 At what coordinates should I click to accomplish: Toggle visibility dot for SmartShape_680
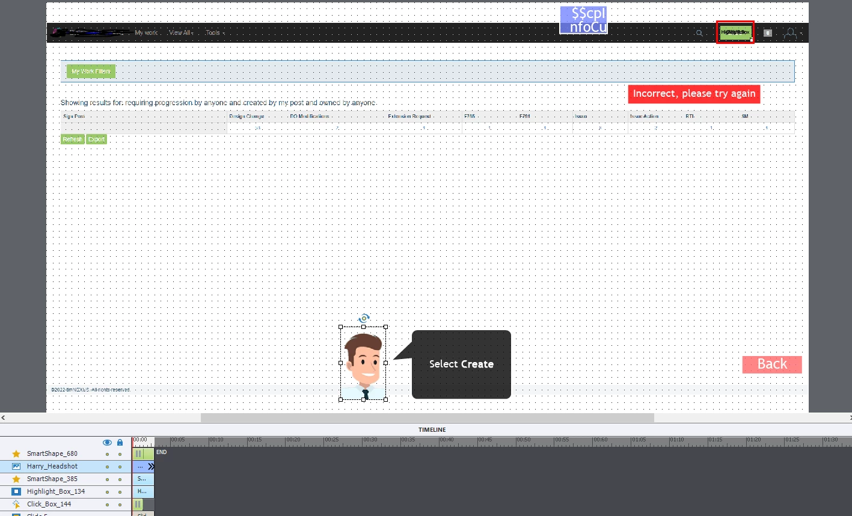pos(107,454)
